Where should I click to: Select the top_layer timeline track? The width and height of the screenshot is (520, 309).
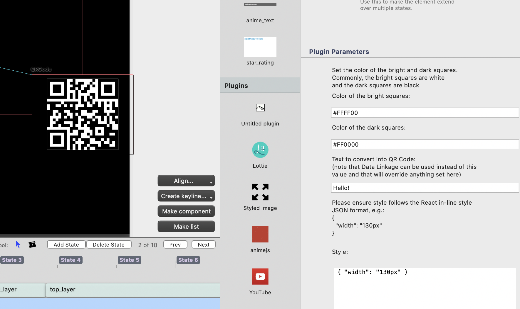[133, 290]
